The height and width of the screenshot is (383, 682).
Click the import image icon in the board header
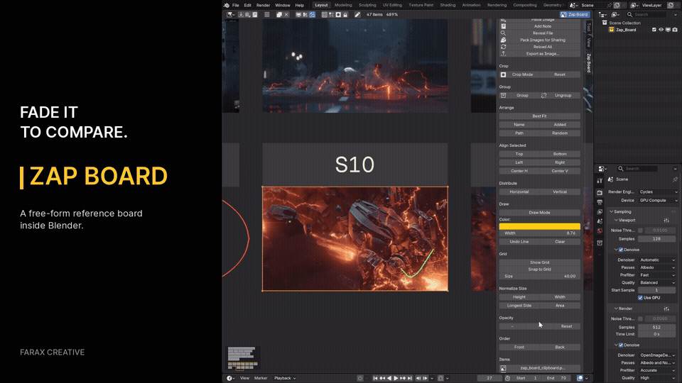[x=241, y=14]
